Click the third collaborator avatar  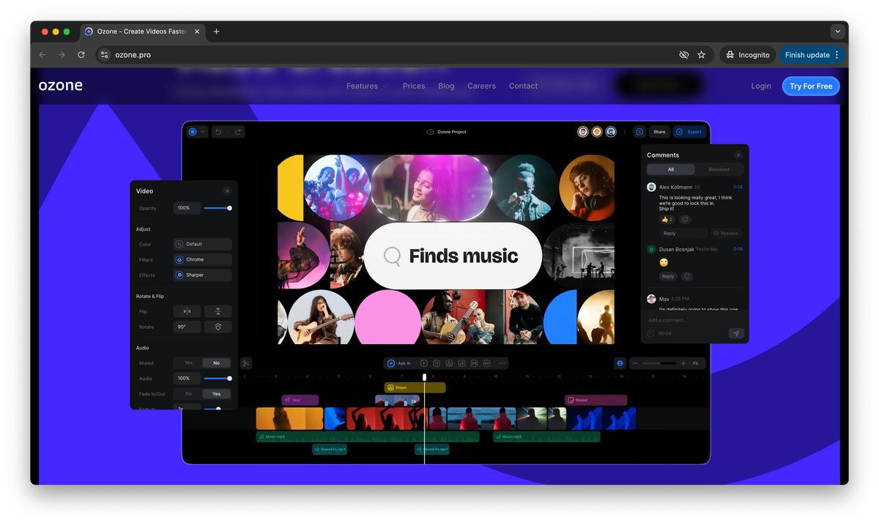point(611,132)
